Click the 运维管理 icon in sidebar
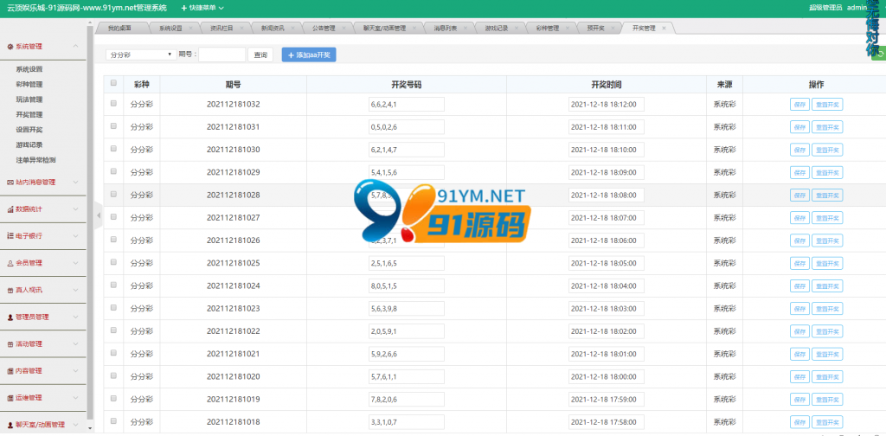 [x=10, y=398]
